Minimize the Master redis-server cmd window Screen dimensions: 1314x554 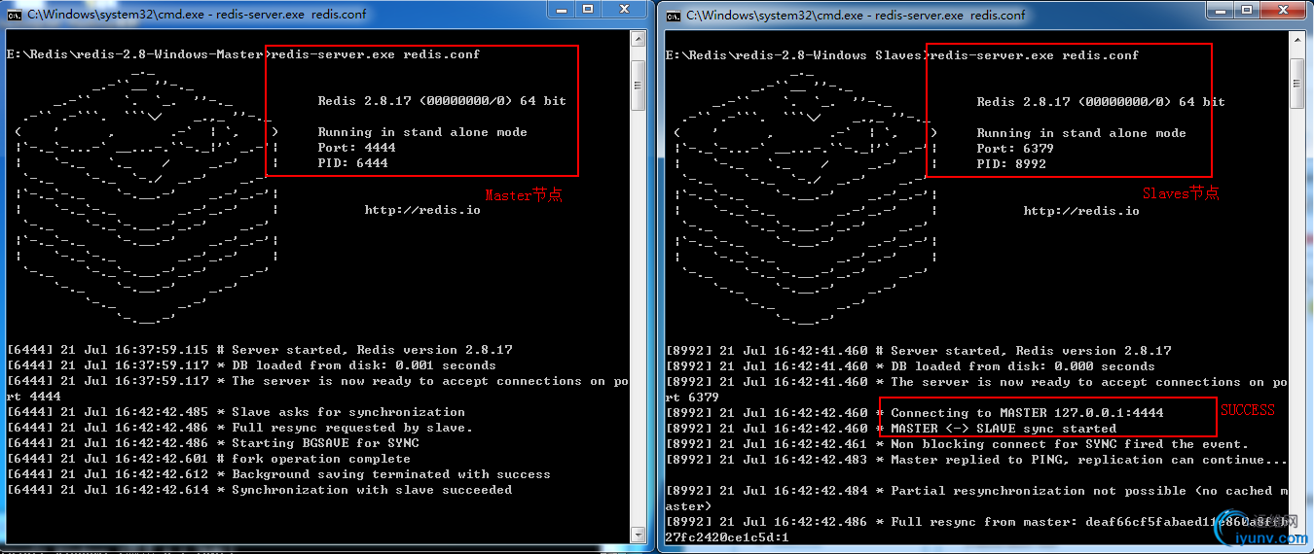point(564,9)
